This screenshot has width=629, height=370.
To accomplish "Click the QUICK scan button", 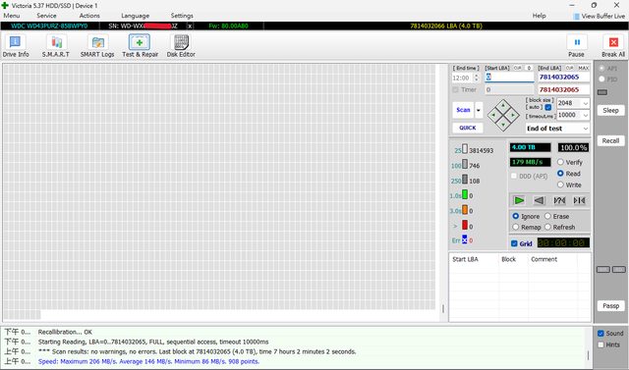I will [x=468, y=128].
